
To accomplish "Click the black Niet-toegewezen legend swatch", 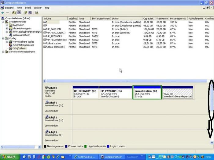I will [x=45, y=146].
